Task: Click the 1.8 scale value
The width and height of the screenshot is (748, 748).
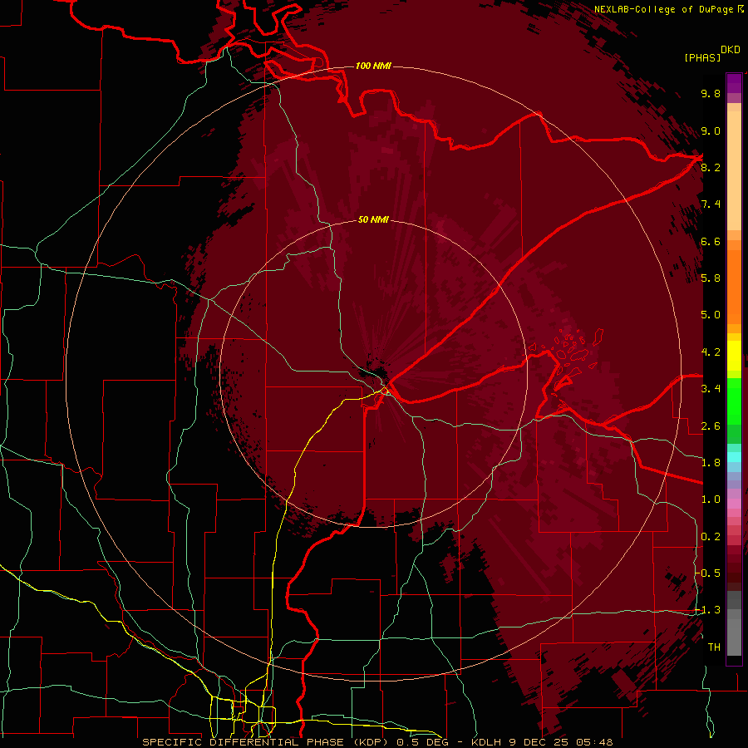Action: (x=711, y=462)
